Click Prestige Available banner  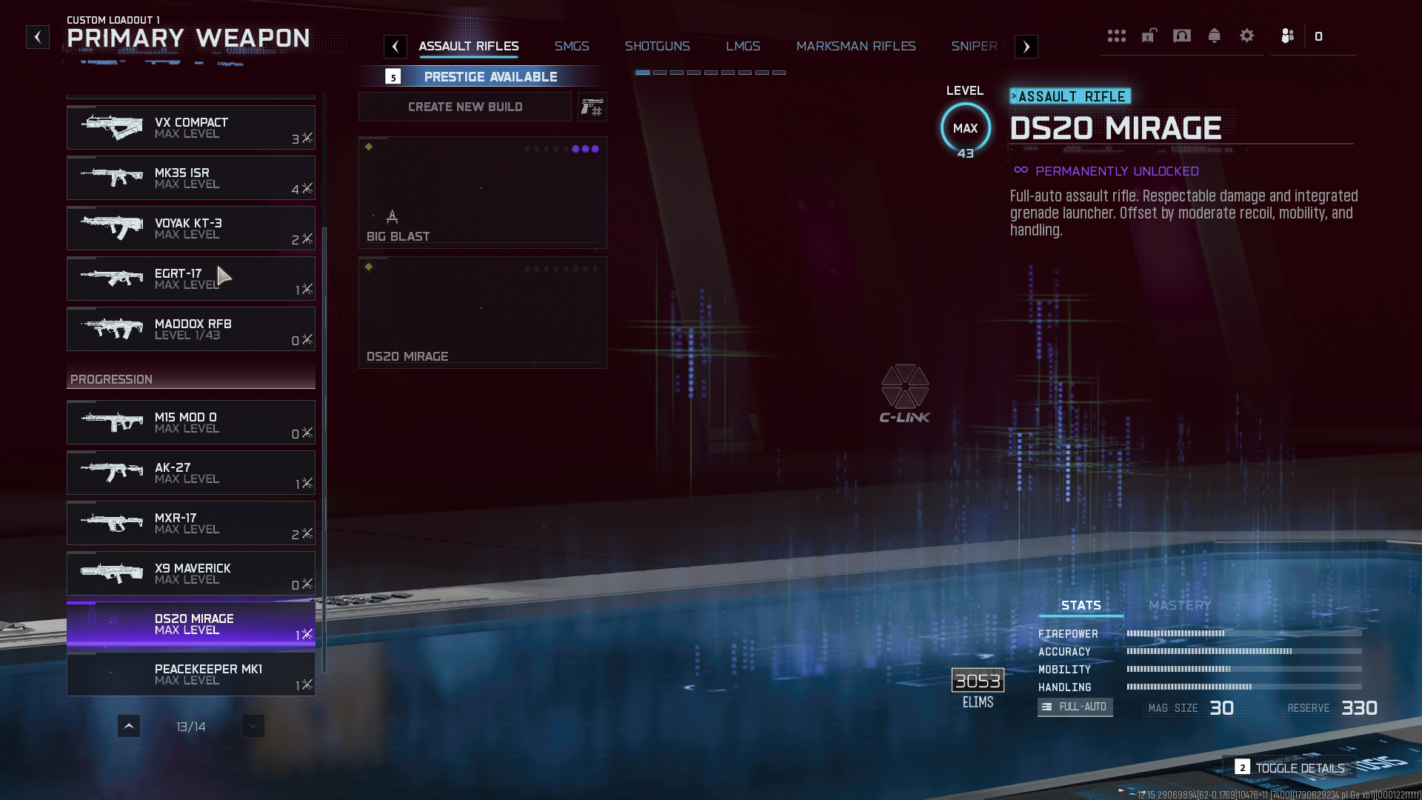tap(482, 76)
